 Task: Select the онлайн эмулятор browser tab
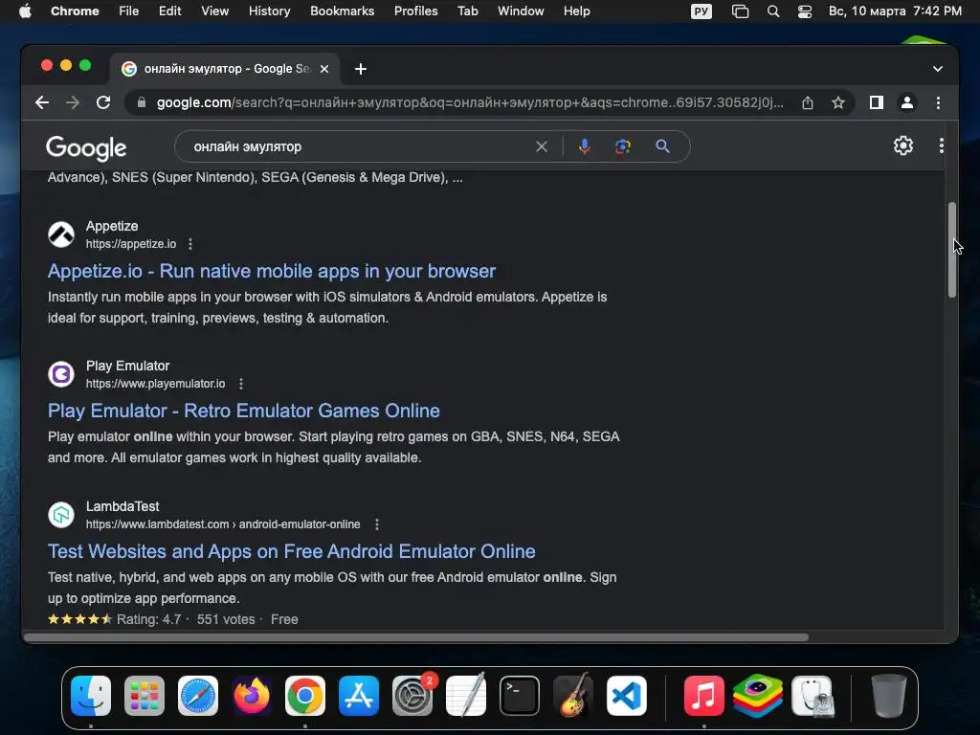(x=226, y=69)
